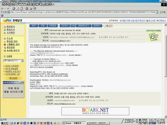Screen dimensions: 167x125
Task: Click the 로그아웃 icon in the top navigation
Action: (x=147, y=21)
